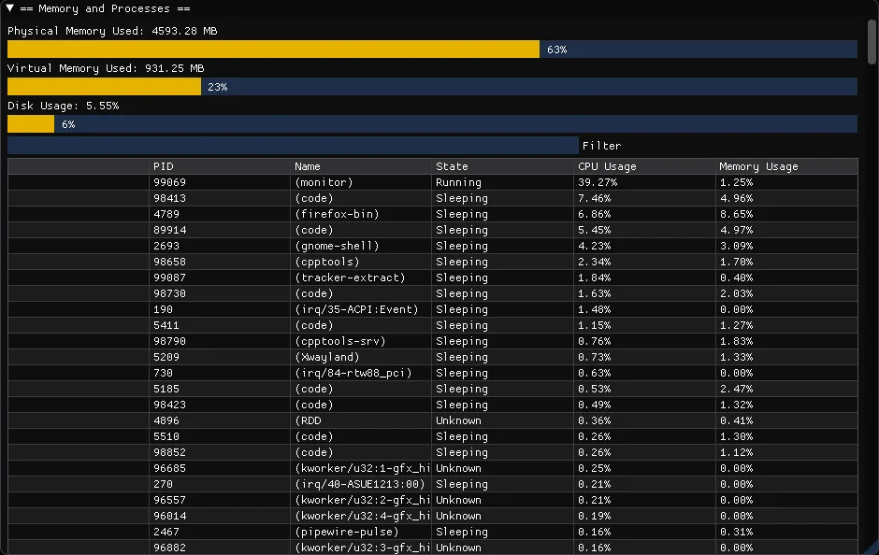Select PID 99069 cell

170,182
